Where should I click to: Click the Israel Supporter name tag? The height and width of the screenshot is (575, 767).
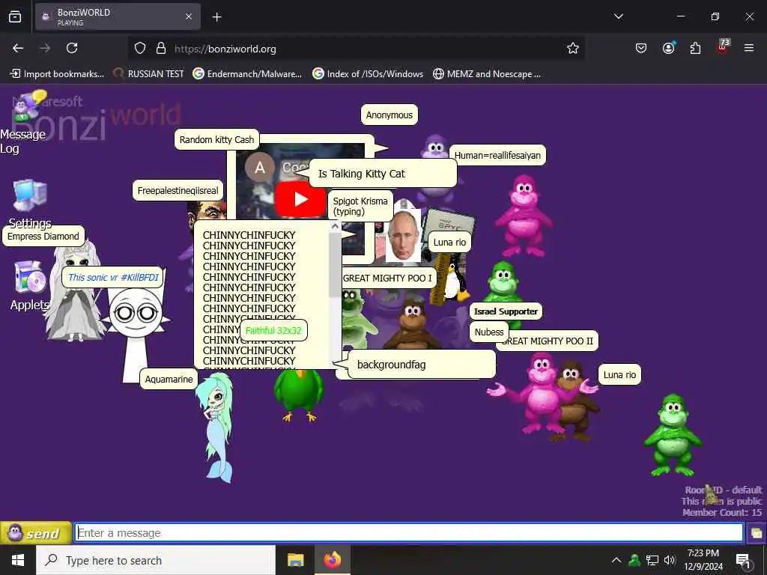[x=506, y=311]
